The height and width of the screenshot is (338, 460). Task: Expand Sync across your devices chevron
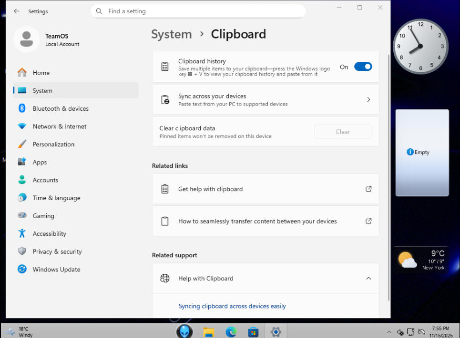click(368, 100)
